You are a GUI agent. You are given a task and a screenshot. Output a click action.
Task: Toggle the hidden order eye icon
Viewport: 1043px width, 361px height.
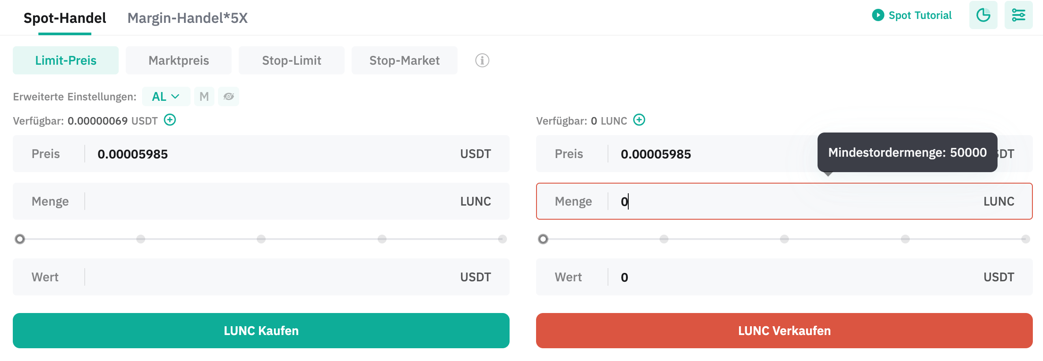[x=229, y=96]
